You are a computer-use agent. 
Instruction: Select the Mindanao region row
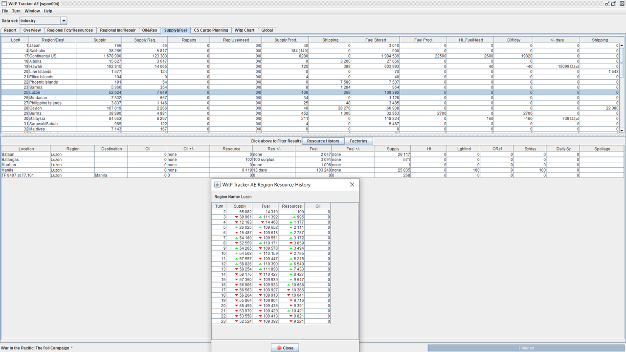click(x=310, y=98)
